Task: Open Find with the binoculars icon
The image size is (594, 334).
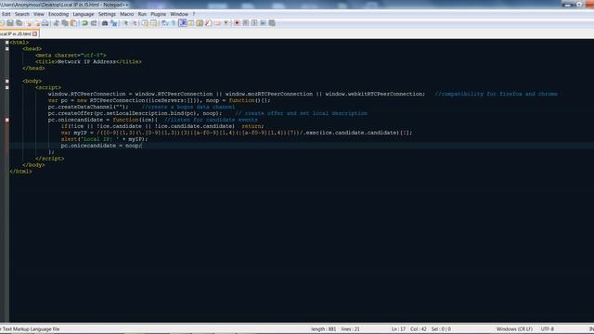Action: click(x=105, y=23)
